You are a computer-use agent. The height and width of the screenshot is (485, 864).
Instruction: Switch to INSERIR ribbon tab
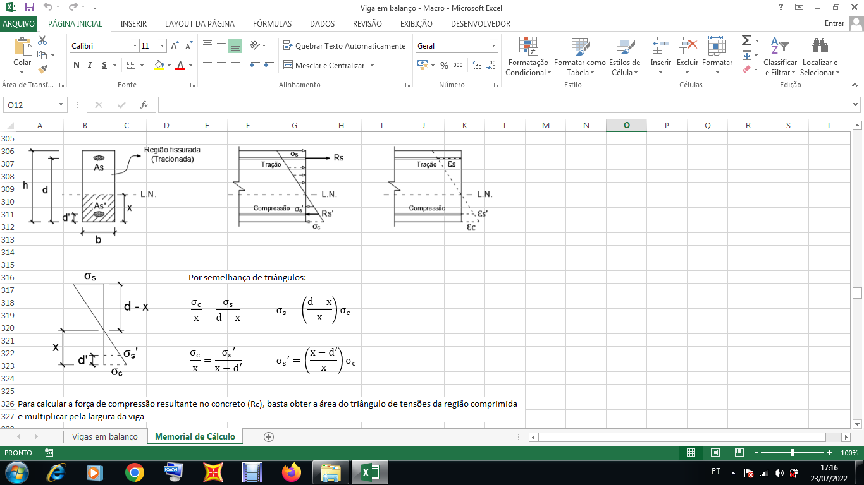pos(133,23)
